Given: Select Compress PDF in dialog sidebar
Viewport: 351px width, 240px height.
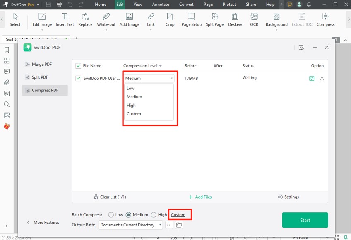Looking at the screenshot, I should (45, 91).
